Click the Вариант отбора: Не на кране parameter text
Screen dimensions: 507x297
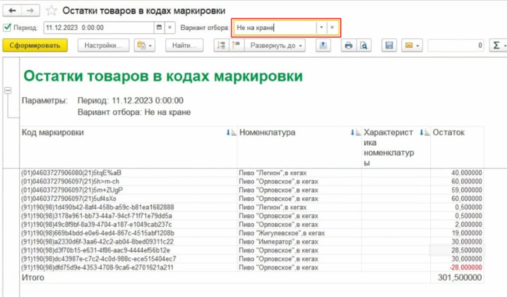(x=134, y=112)
